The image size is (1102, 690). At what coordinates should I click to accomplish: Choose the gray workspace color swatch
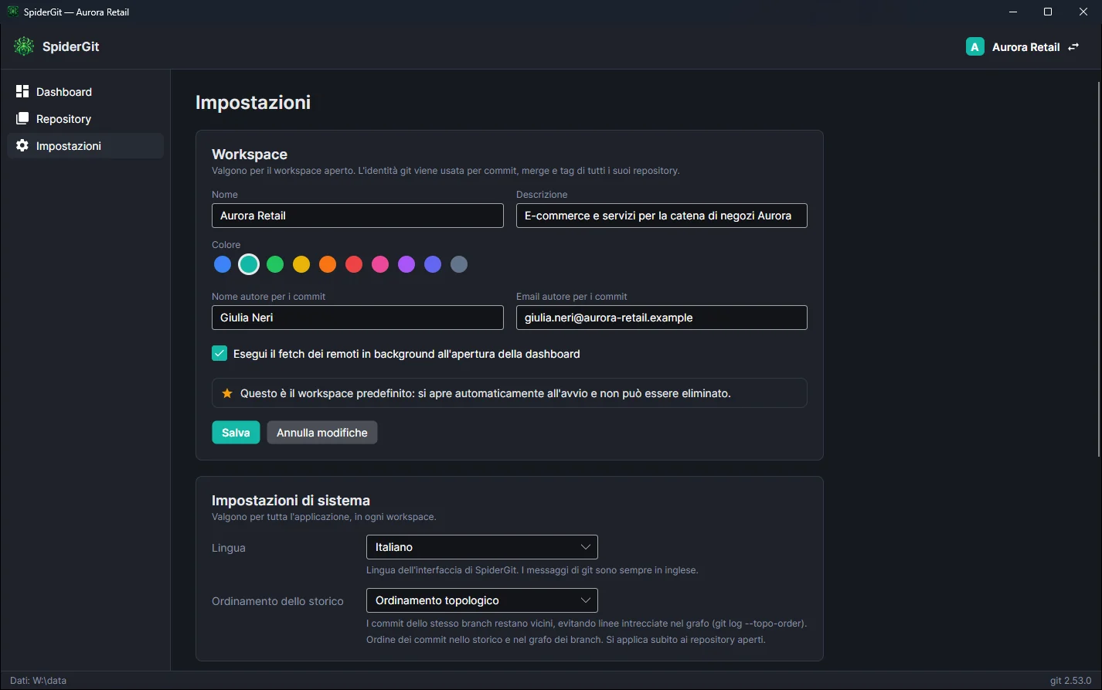click(x=459, y=264)
